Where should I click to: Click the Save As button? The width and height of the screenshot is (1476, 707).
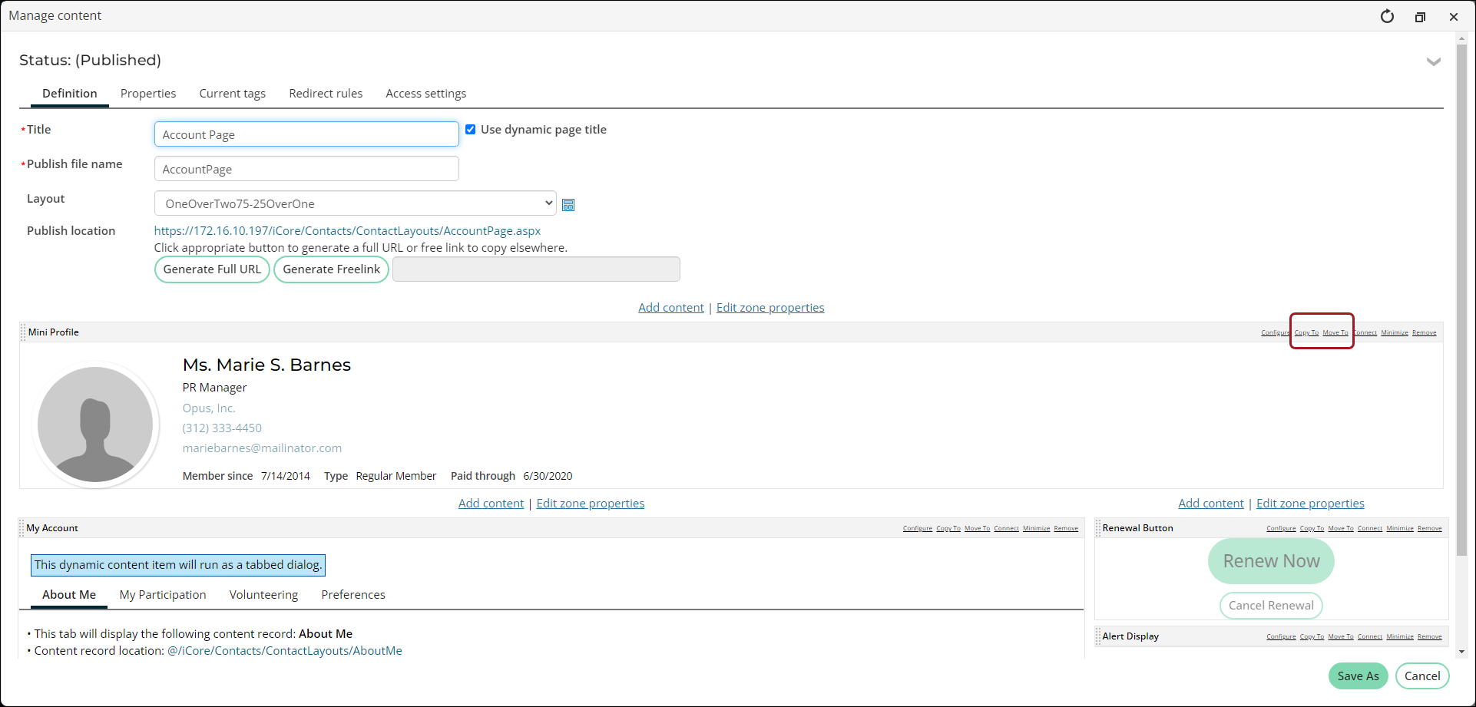(x=1358, y=676)
